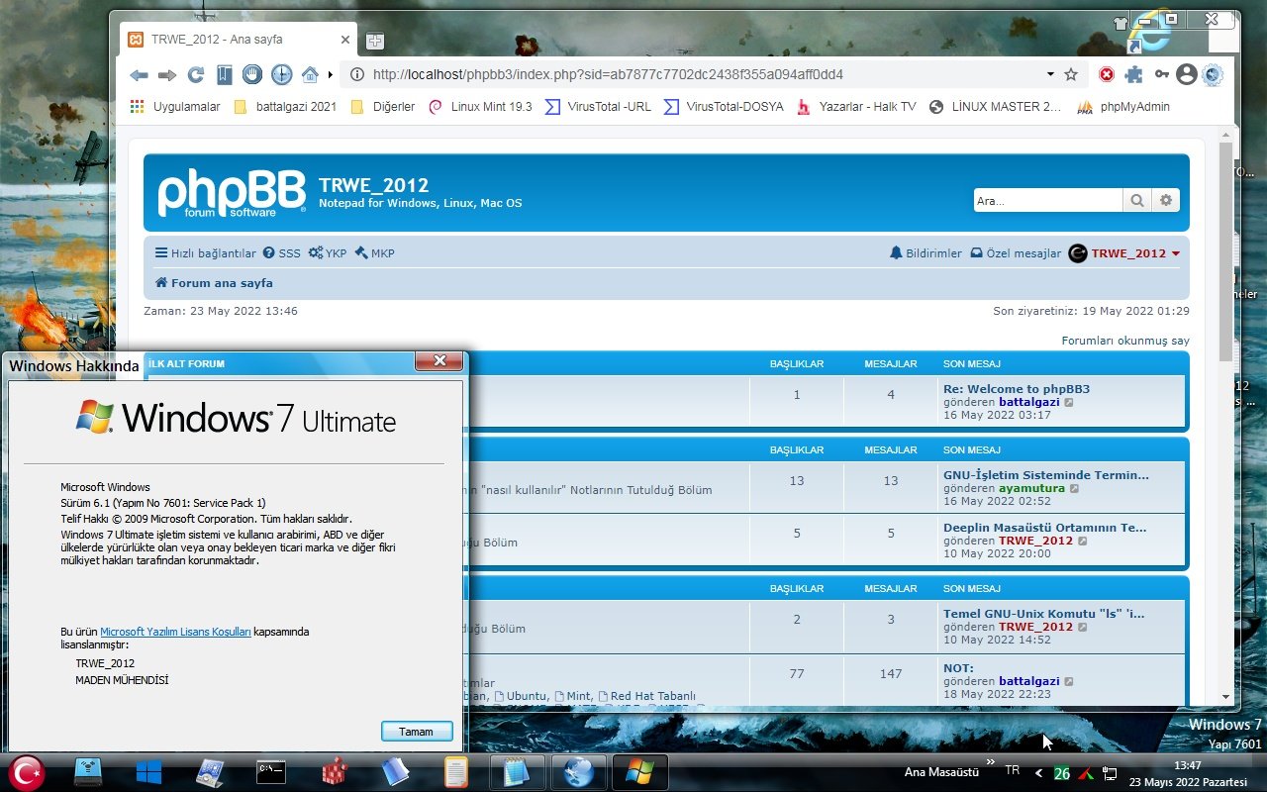Open the Deeplin Masaüstü Ortamının post link
This screenshot has width=1267, height=792.
point(1044,528)
